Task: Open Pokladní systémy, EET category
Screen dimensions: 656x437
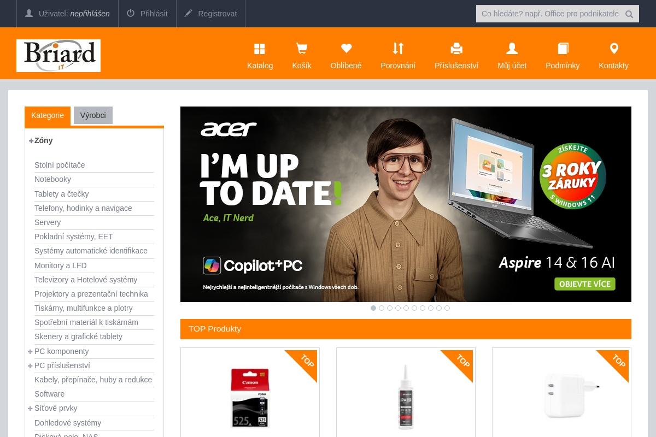Action: pos(74,237)
